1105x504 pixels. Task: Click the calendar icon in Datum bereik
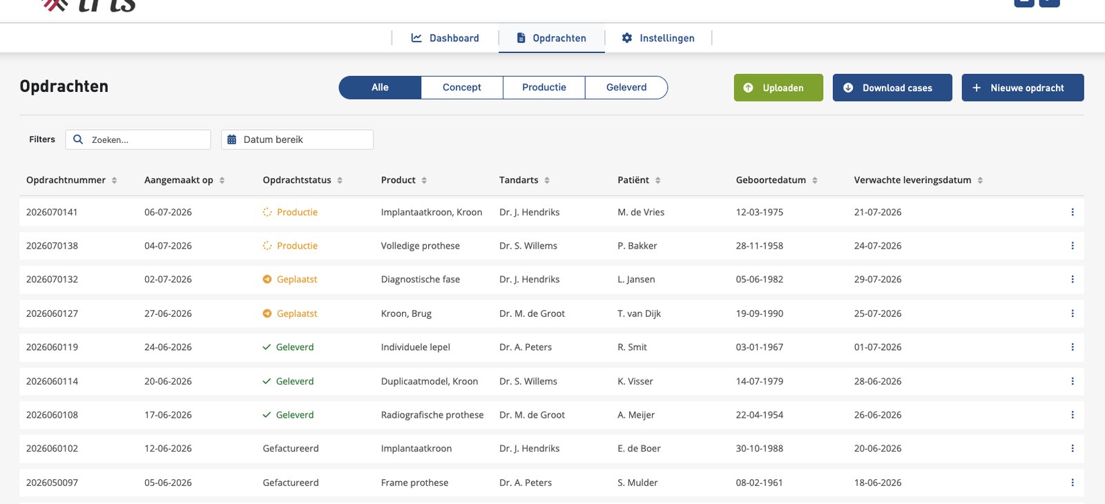point(232,139)
